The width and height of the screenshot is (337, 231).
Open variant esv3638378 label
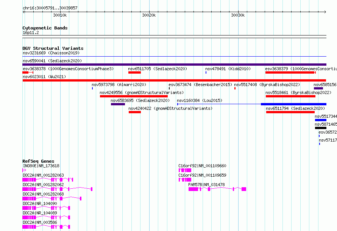tap(68, 69)
